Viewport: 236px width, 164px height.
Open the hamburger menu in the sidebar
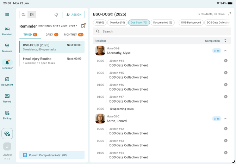tap(7, 14)
